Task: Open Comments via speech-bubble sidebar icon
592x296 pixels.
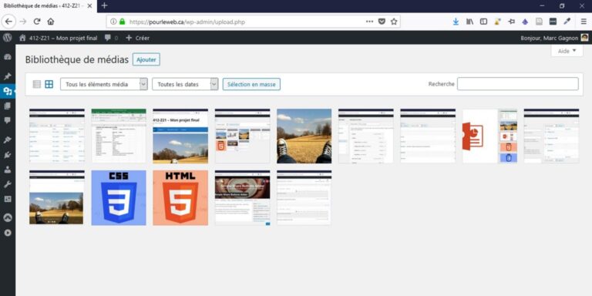Action: (8, 120)
